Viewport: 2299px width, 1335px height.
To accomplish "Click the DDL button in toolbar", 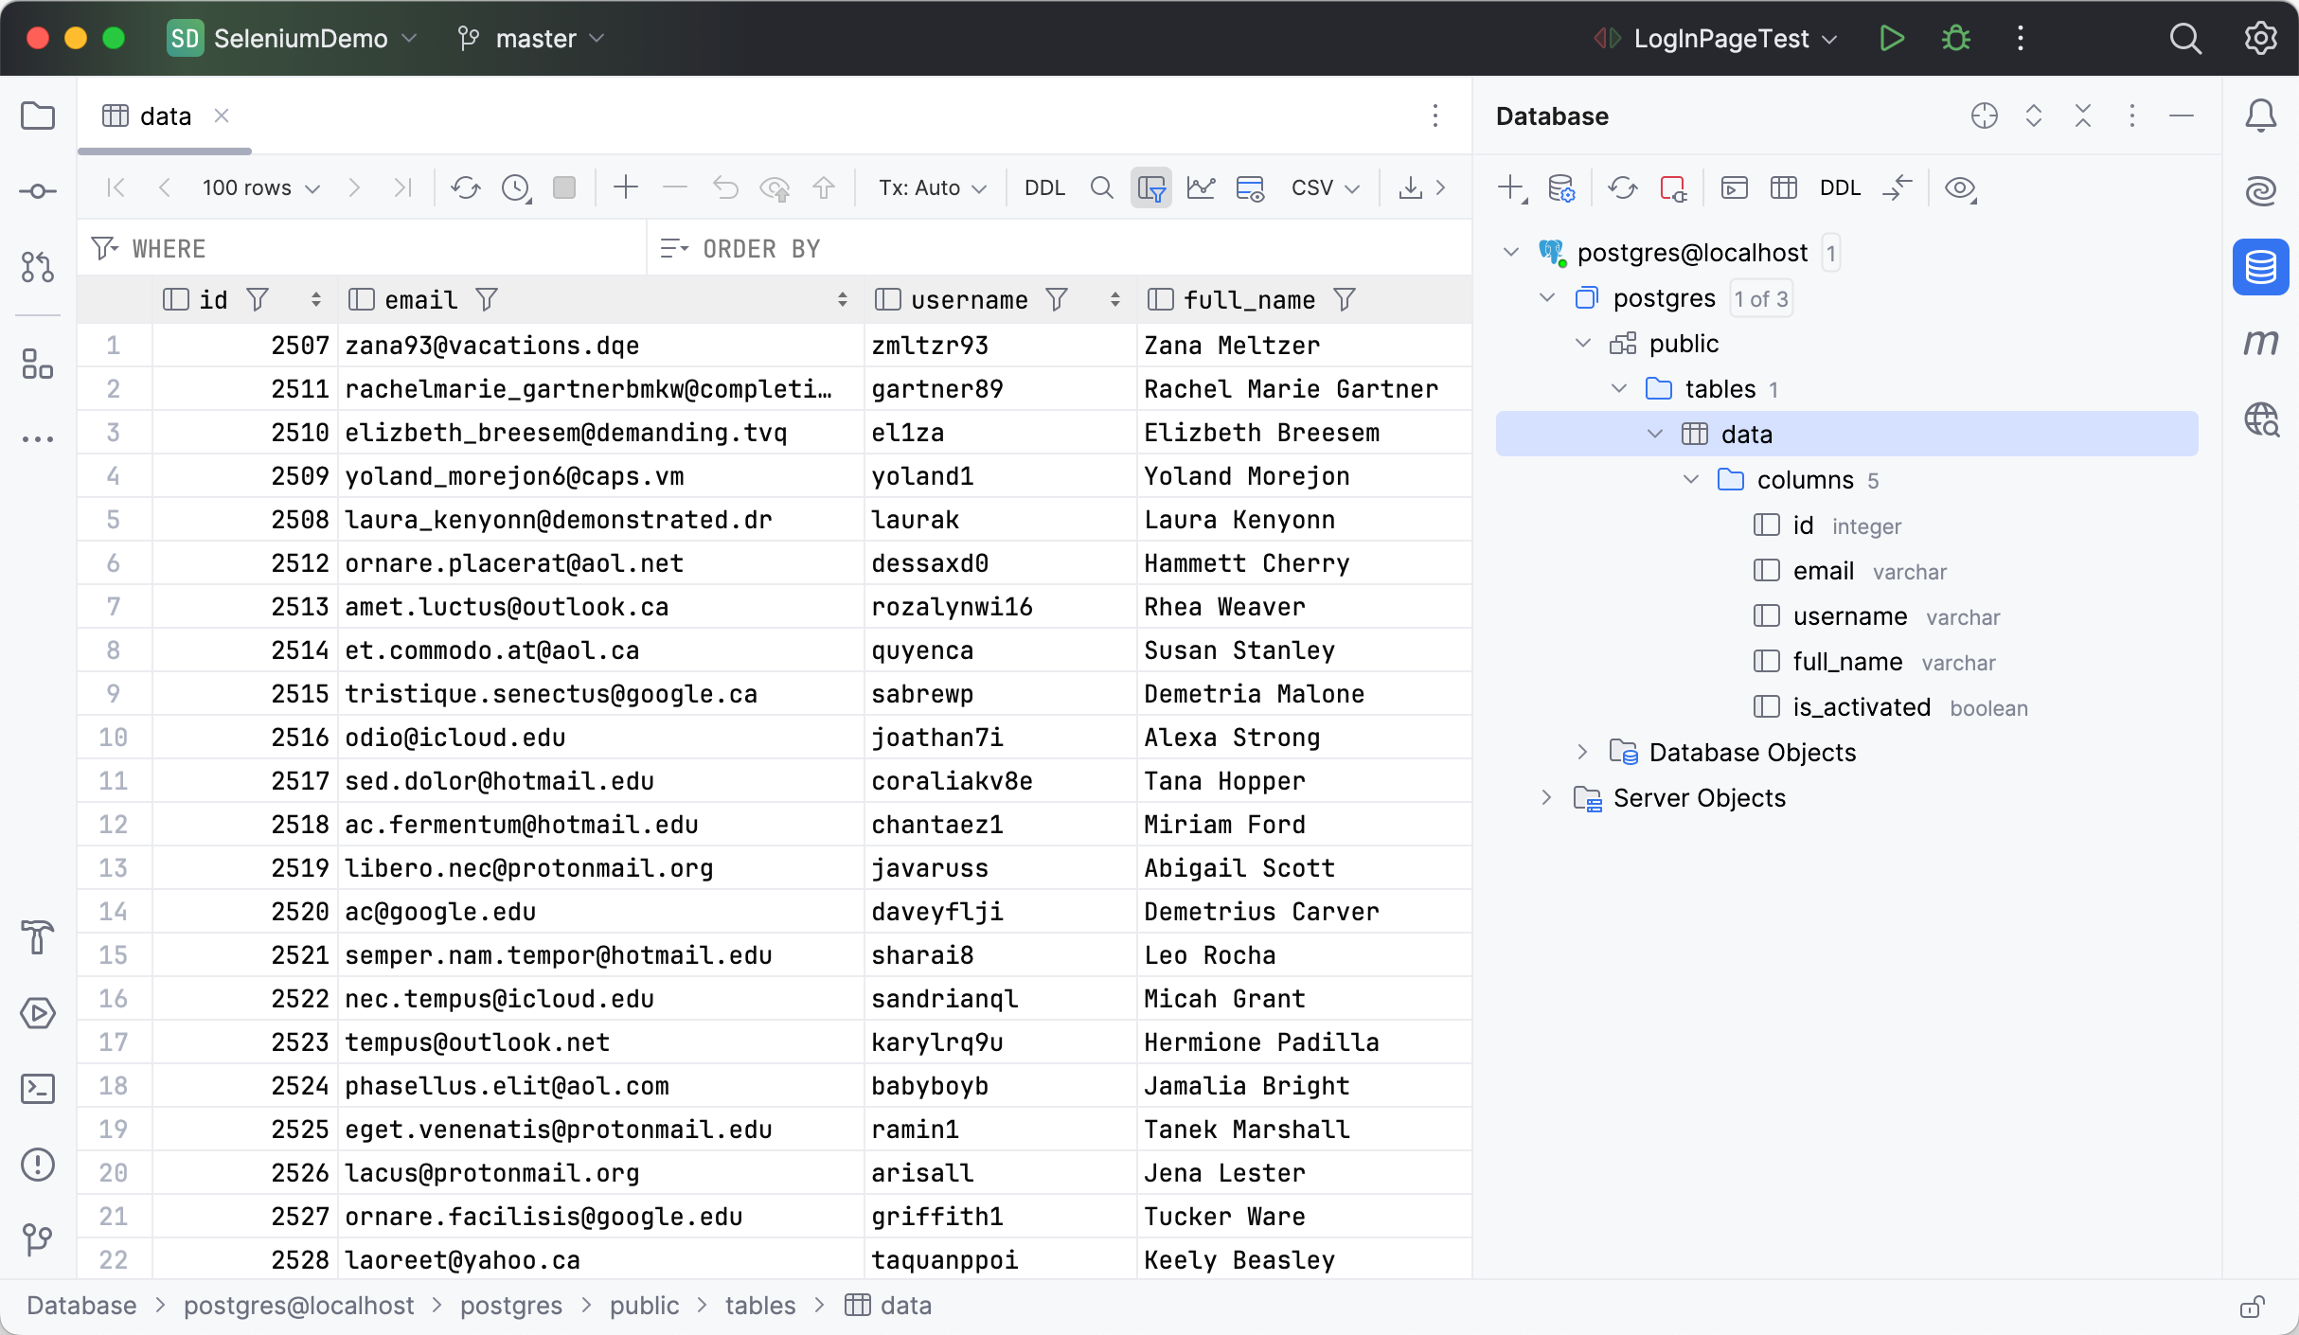I will 1043,189.
